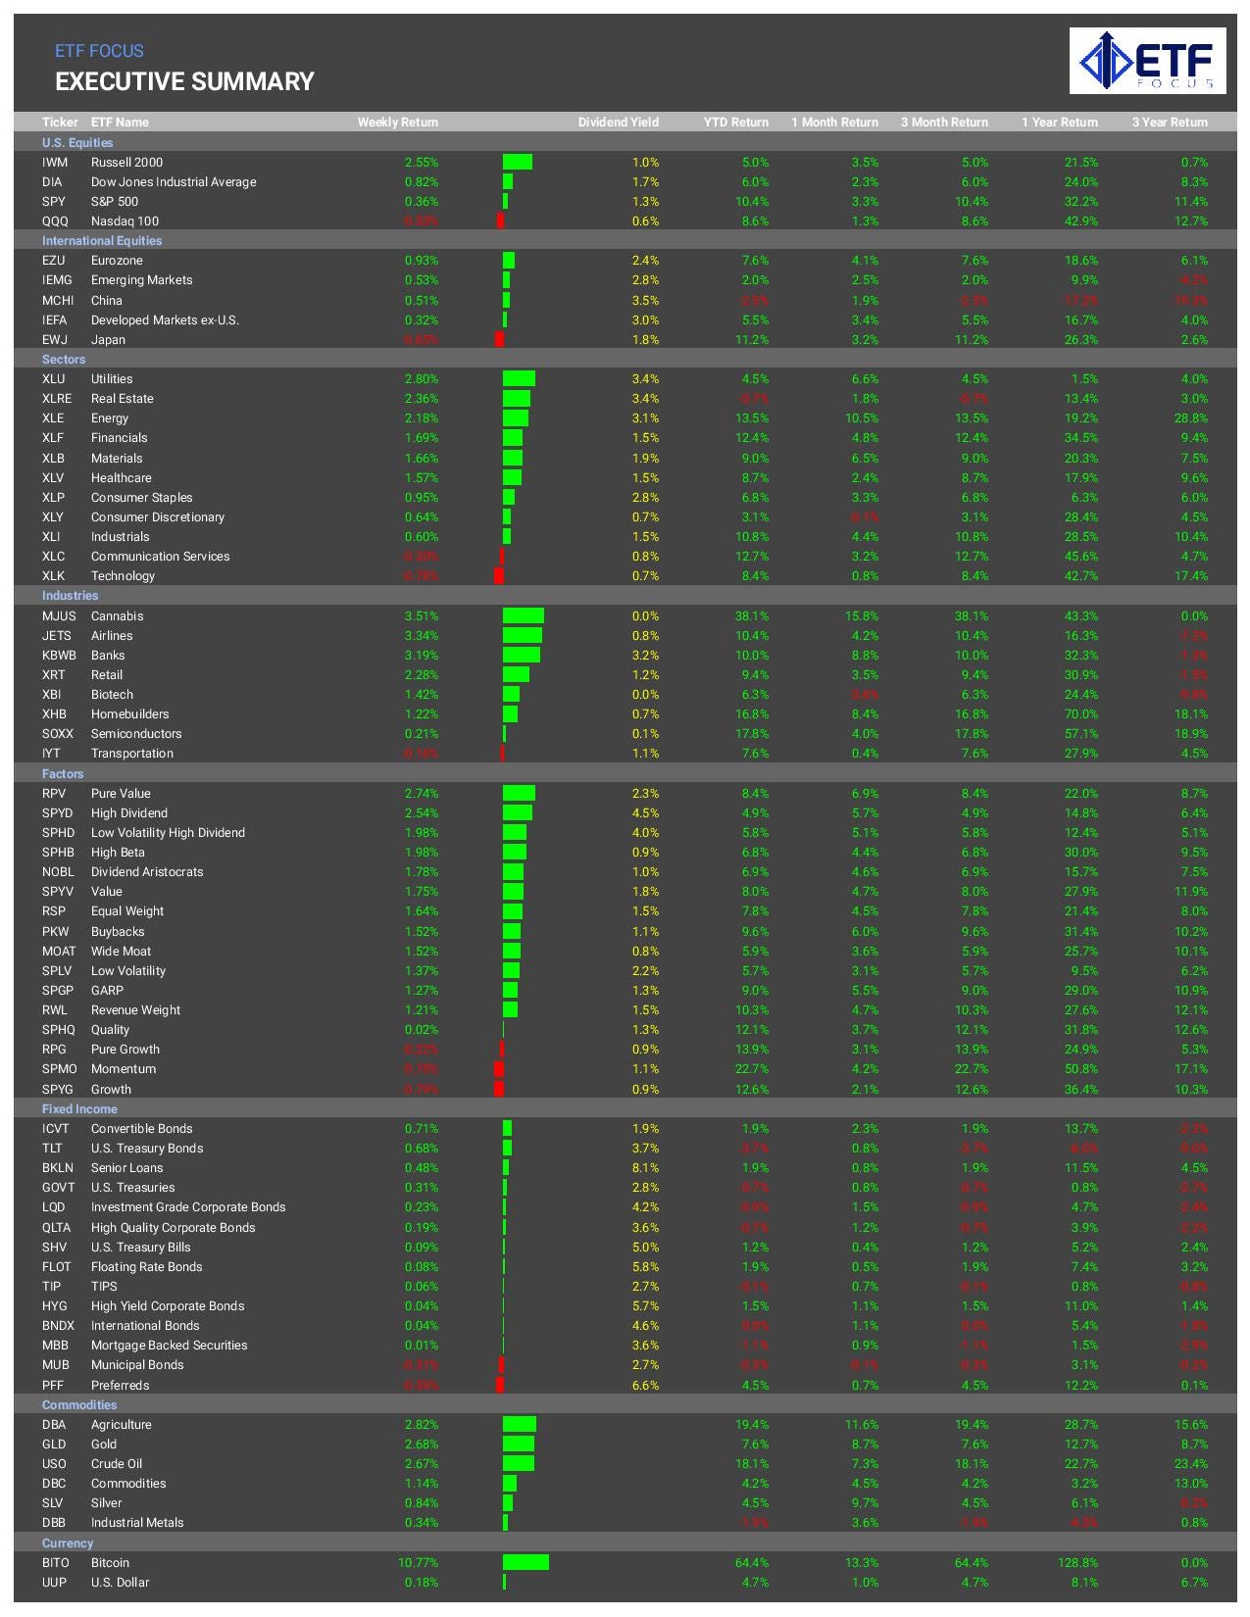The image size is (1250, 1617).
Task: Click the 2.80% weekly return for Utilities
Action: (422, 378)
